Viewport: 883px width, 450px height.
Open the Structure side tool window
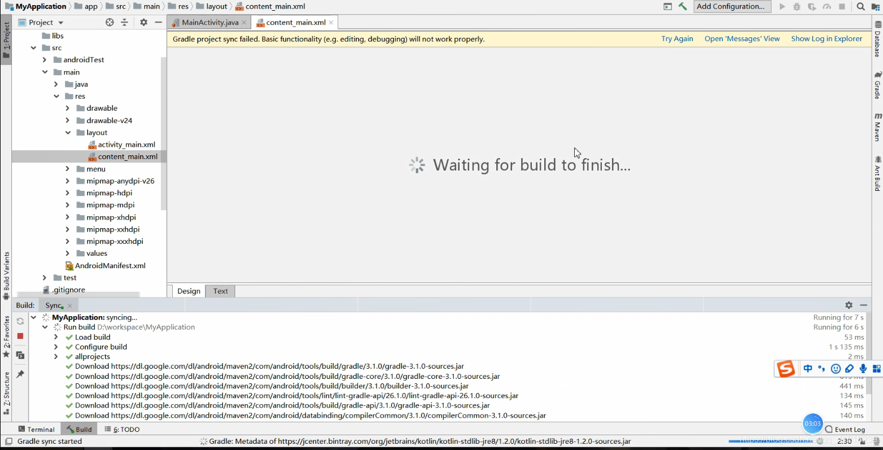[x=6, y=392]
